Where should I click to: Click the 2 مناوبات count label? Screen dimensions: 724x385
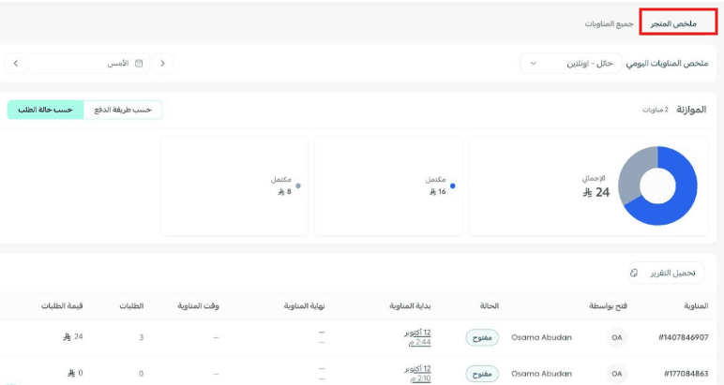656,110
